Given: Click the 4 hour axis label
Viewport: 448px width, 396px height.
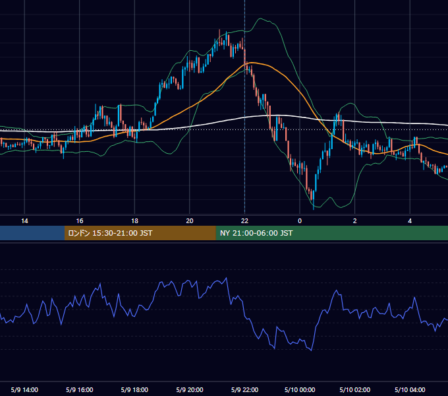Looking at the screenshot, I should 410,221.
